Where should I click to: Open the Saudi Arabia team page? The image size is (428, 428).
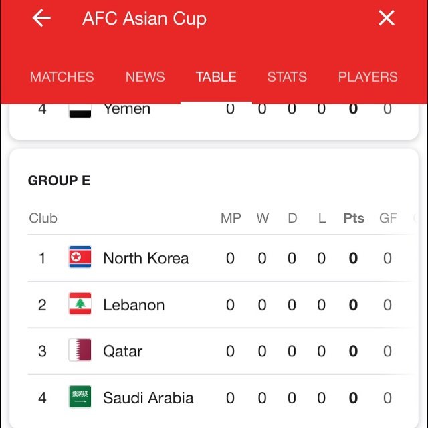[x=148, y=398]
